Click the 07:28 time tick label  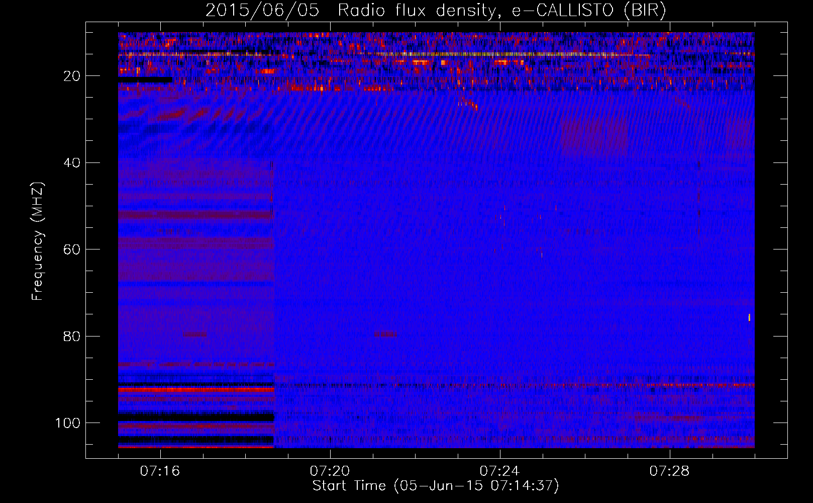click(x=670, y=471)
